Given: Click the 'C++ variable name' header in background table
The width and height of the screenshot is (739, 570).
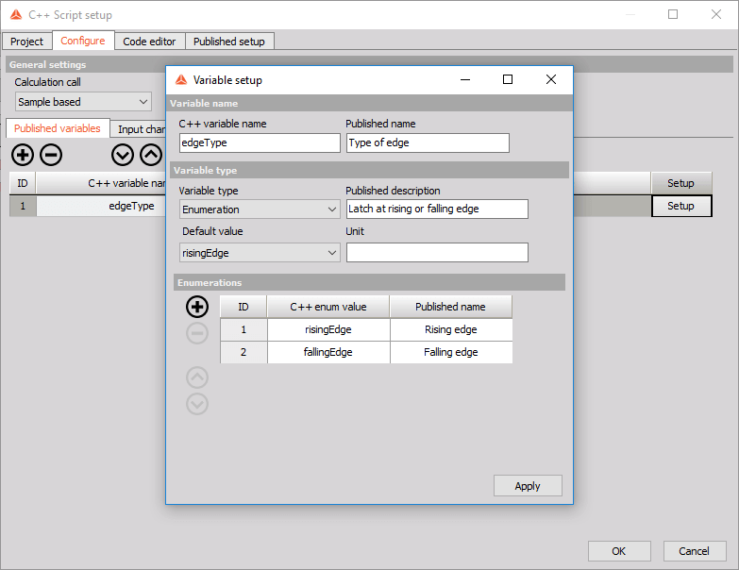Looking at the screenshot, I should (101, 183).
